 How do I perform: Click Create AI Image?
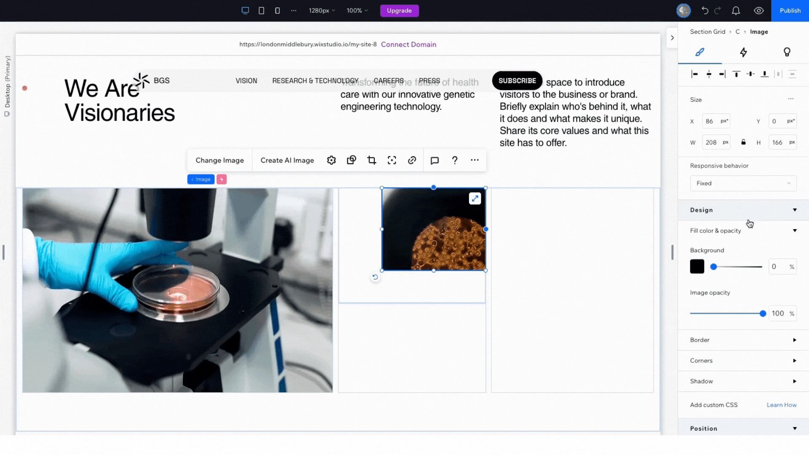click(287, 160)
